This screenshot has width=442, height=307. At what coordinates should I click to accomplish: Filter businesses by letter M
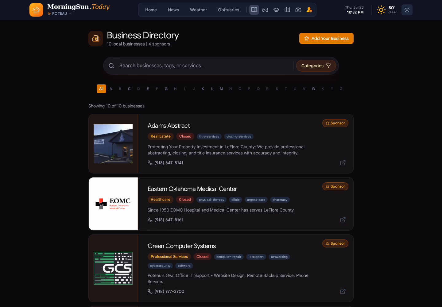click(221, 89)
